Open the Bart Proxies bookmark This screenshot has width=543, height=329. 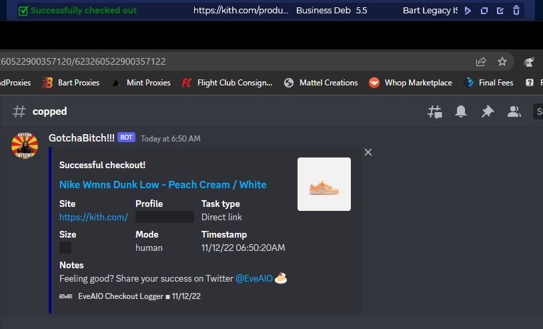click(x=71, y=83)
